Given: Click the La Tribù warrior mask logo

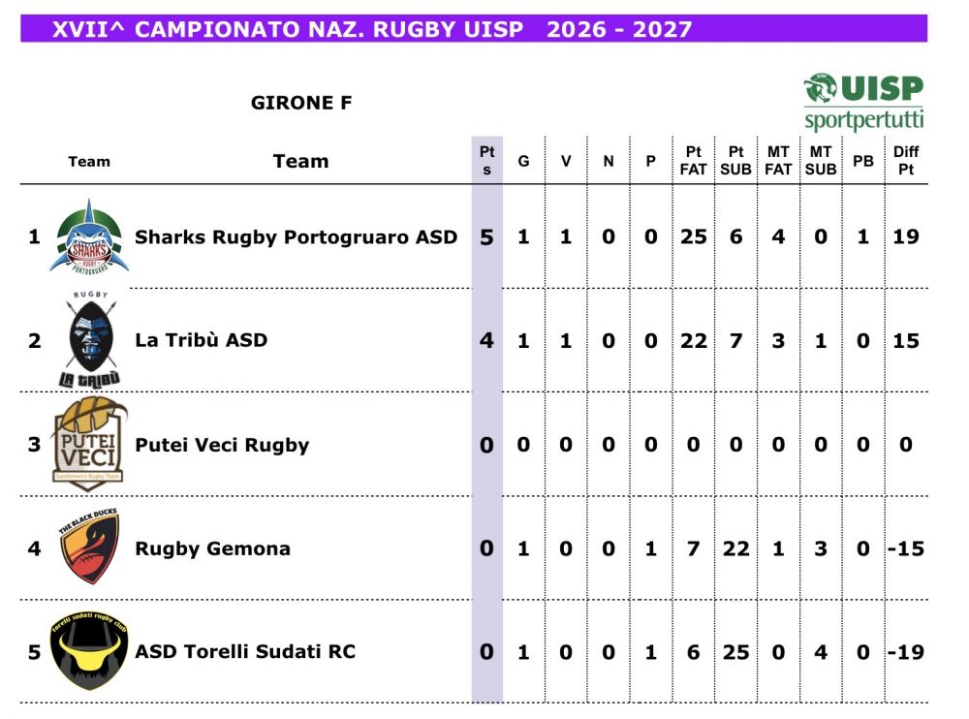Looking at the screenshot, I should tap(90, 339).
